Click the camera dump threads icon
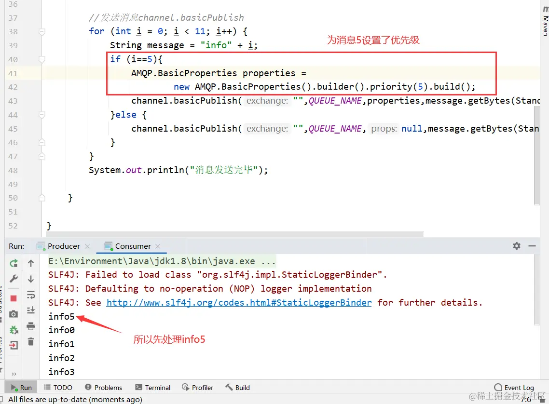Screen dimensions: 549x404 14,314
